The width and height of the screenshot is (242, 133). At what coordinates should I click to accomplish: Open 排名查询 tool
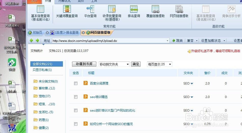click(x=134, y=11)
